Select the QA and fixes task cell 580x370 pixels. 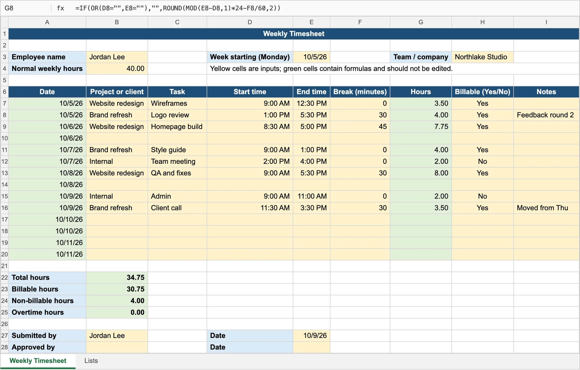click(x=177, y=173)
